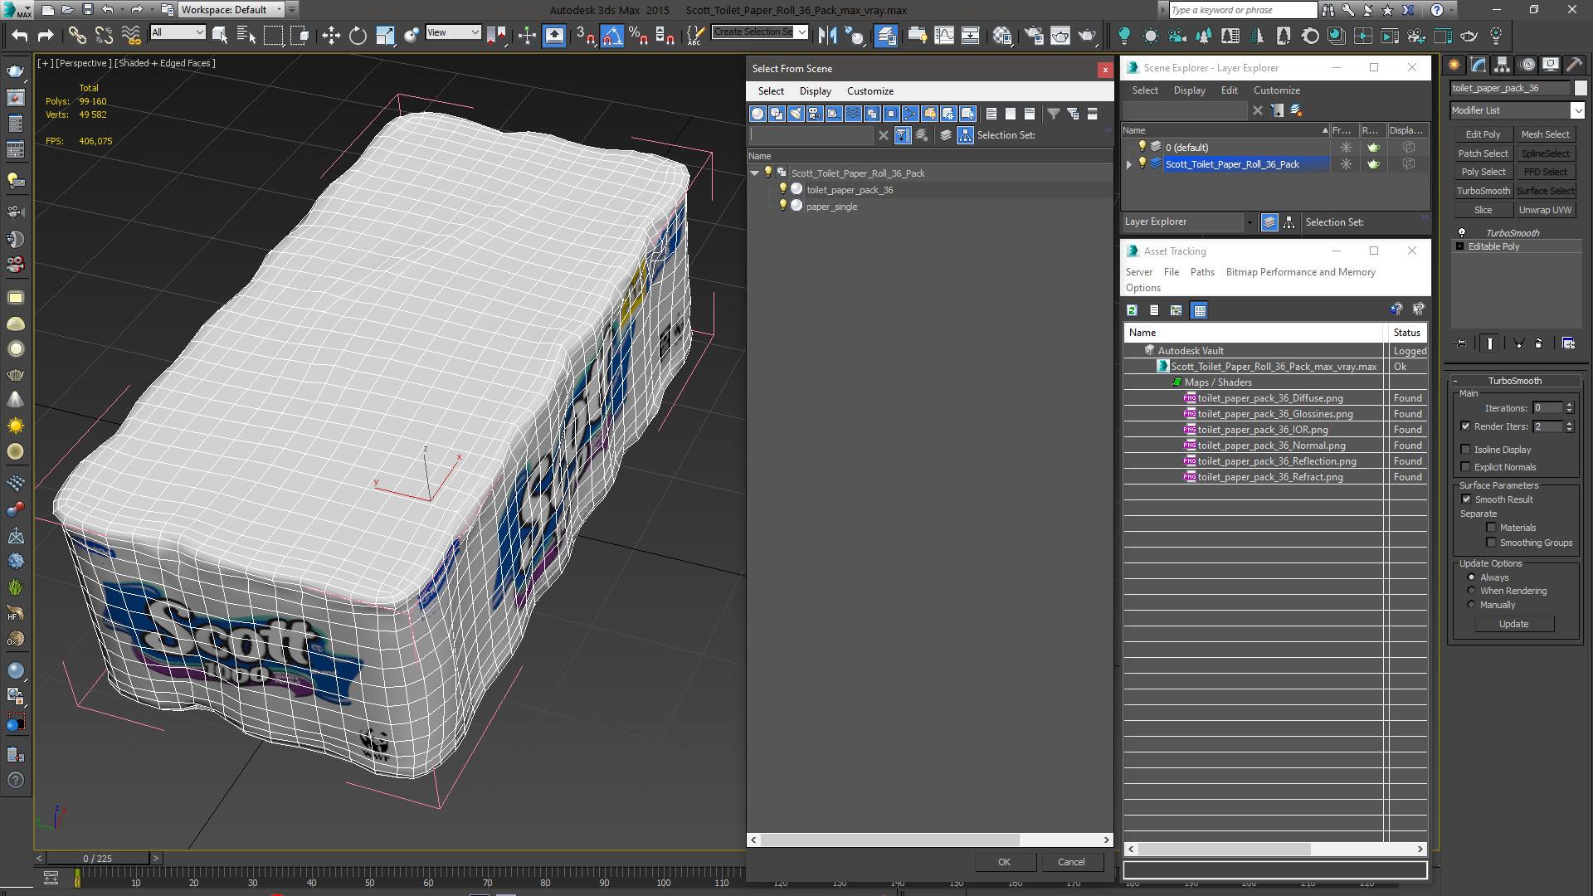This screenshot has height=896, width=1593.
Task: Open the Modify command panel tab
Action: [x=1478, y=65]
